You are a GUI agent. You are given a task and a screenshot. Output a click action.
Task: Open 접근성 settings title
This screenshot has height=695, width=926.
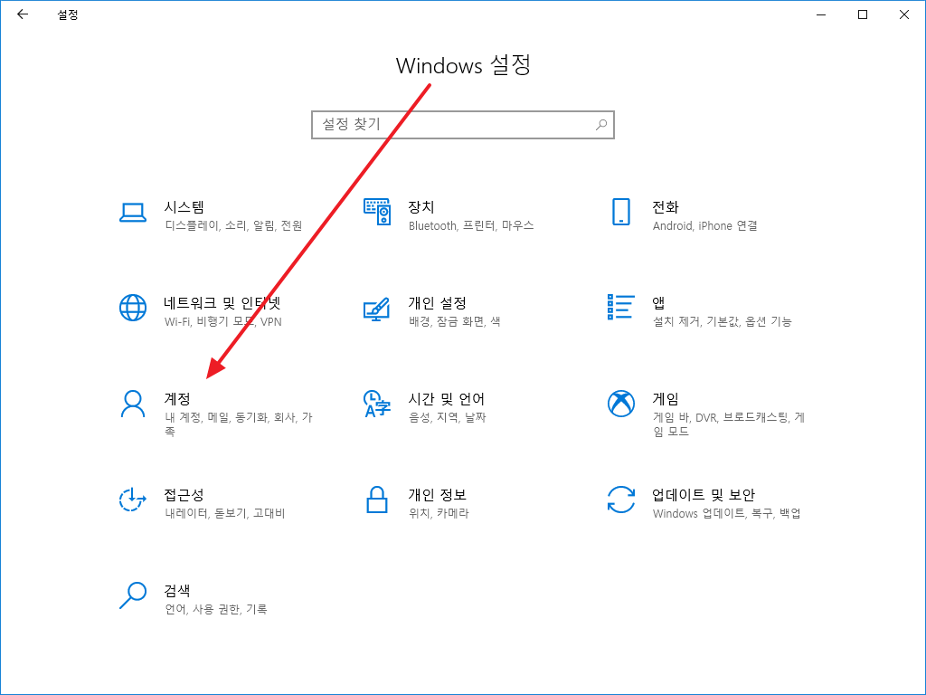tap(184, 495)
